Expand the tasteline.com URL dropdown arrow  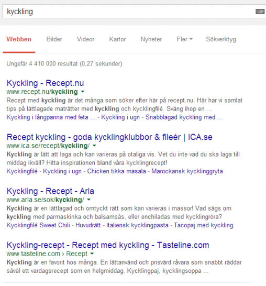tap(92, 254)
